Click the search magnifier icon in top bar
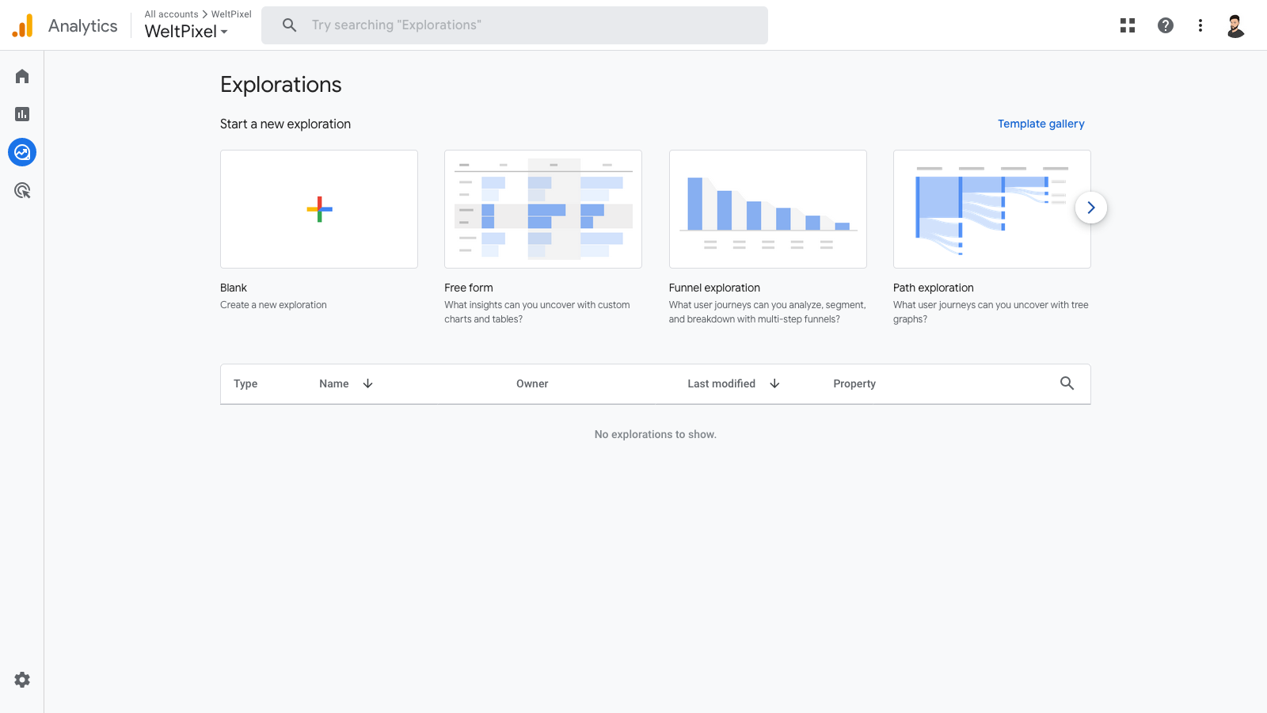1267x713 pixels. point(290,25)
